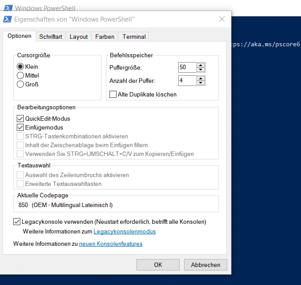Close the Eigenschaften dialog with the X button
301x285 pixels.
(x=222, y=19)
